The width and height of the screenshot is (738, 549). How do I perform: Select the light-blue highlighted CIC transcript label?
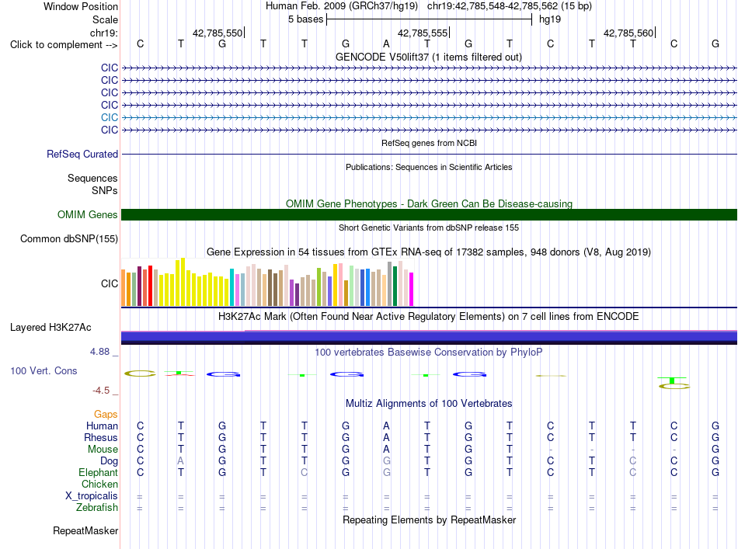coord(110,117)
